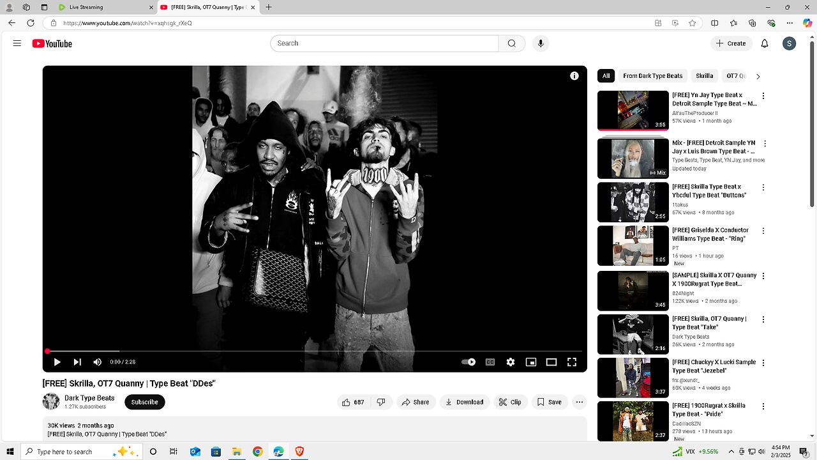This screenshot has width=817, height=460.
Task: Open options for the Detroit Sample Mix
Action: pos(765,144)
